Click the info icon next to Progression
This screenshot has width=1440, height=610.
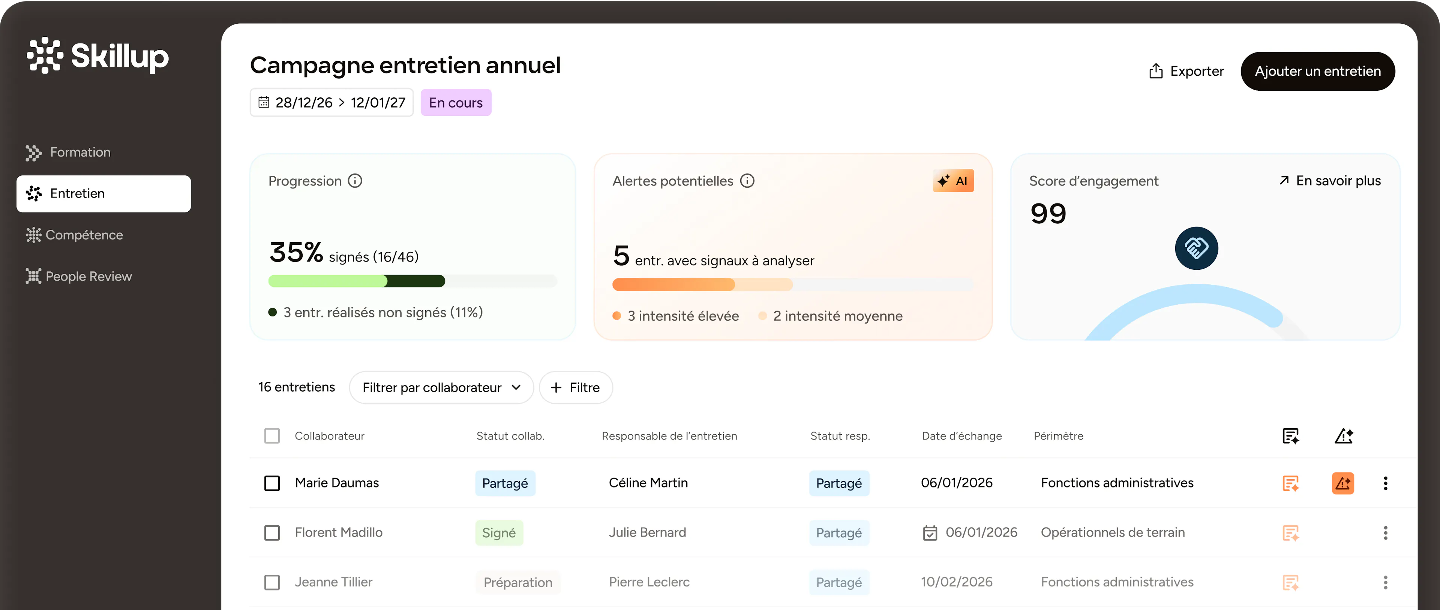(355, 181)
